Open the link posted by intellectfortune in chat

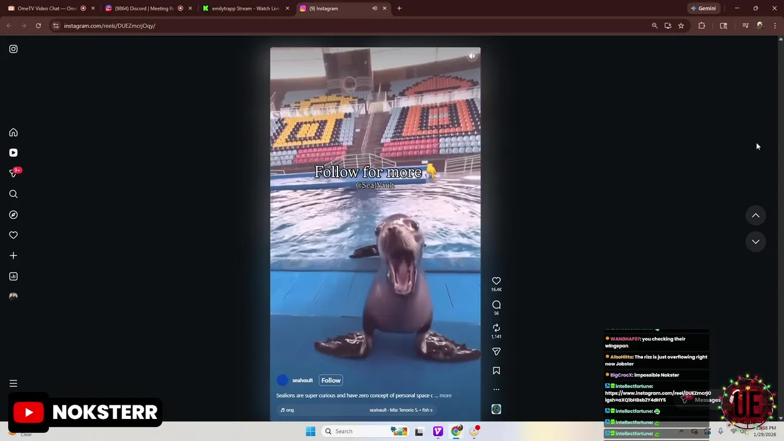pos(658,396)
